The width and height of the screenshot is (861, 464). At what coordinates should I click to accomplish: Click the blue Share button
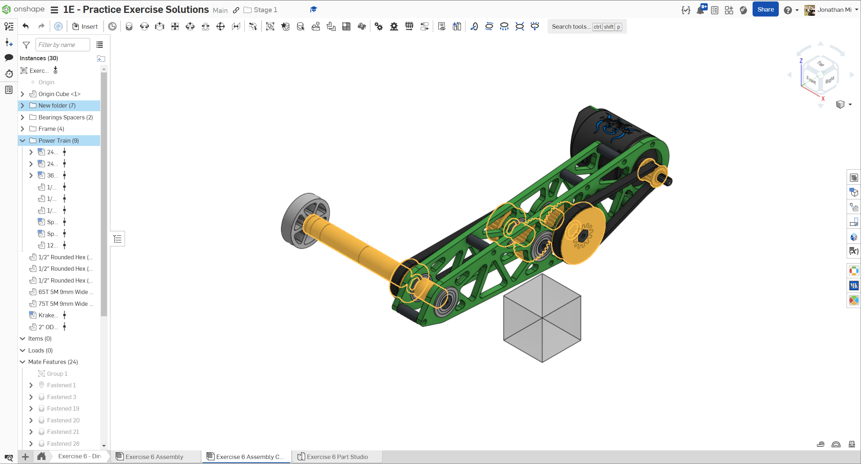pos(765,10)
